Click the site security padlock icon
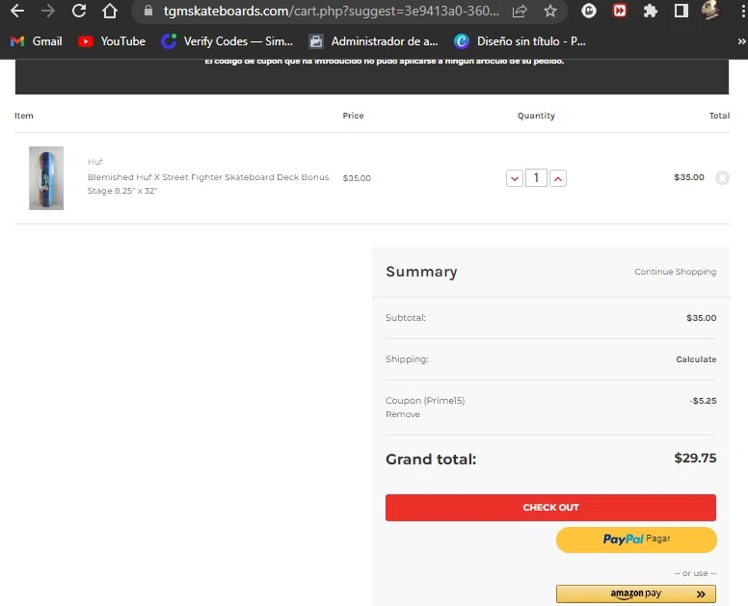748x606 pixels. (148, 11)
